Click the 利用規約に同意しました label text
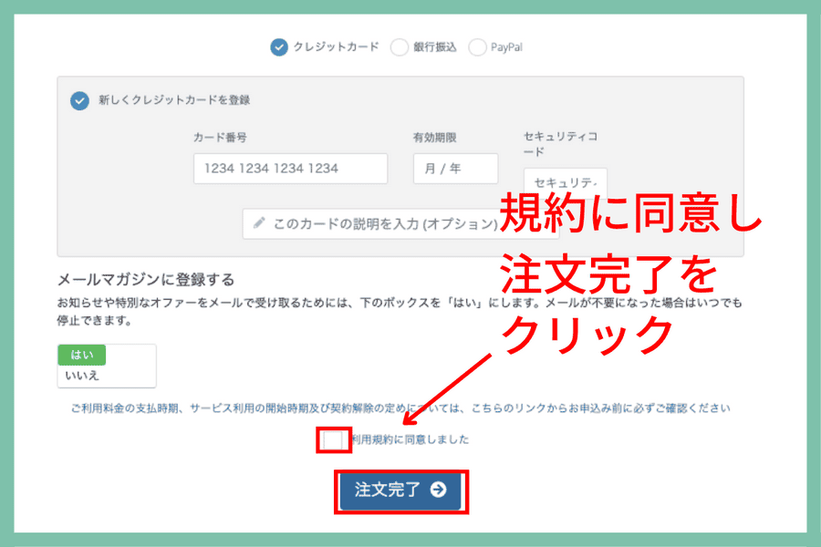This screenshot has width=821, height=547. pyautogui.click(x=410, y=439)
